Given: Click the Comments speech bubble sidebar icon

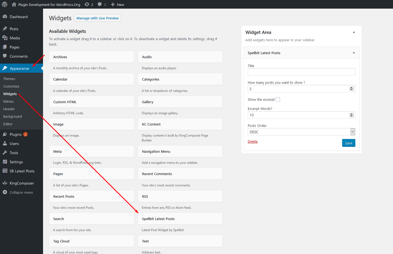Looking at the screenshot, I should [x=5, y=56].
